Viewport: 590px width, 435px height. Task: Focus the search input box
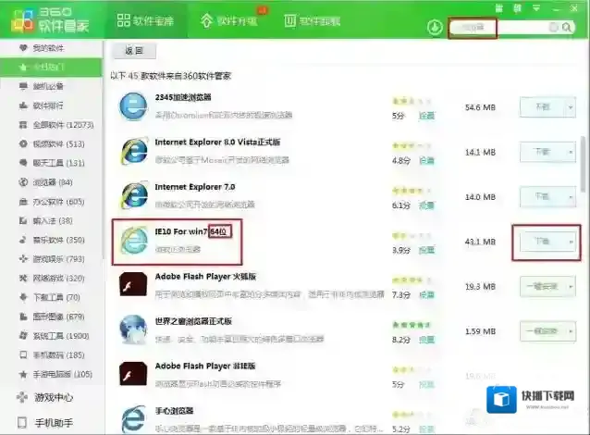coord(499,28)
